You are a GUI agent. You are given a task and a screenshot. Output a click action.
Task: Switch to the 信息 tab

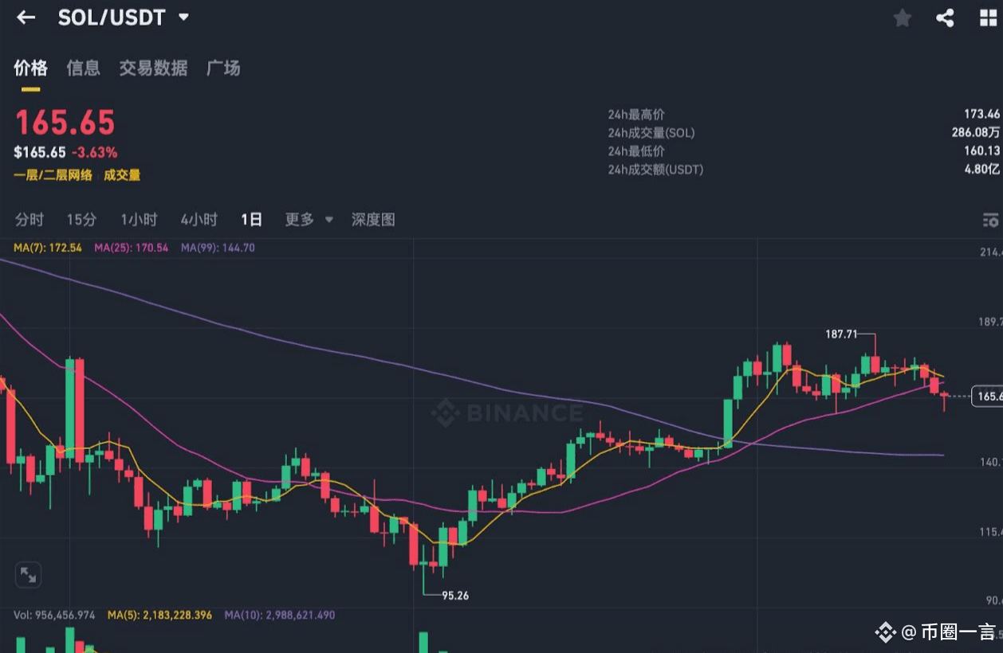[83, 68]
